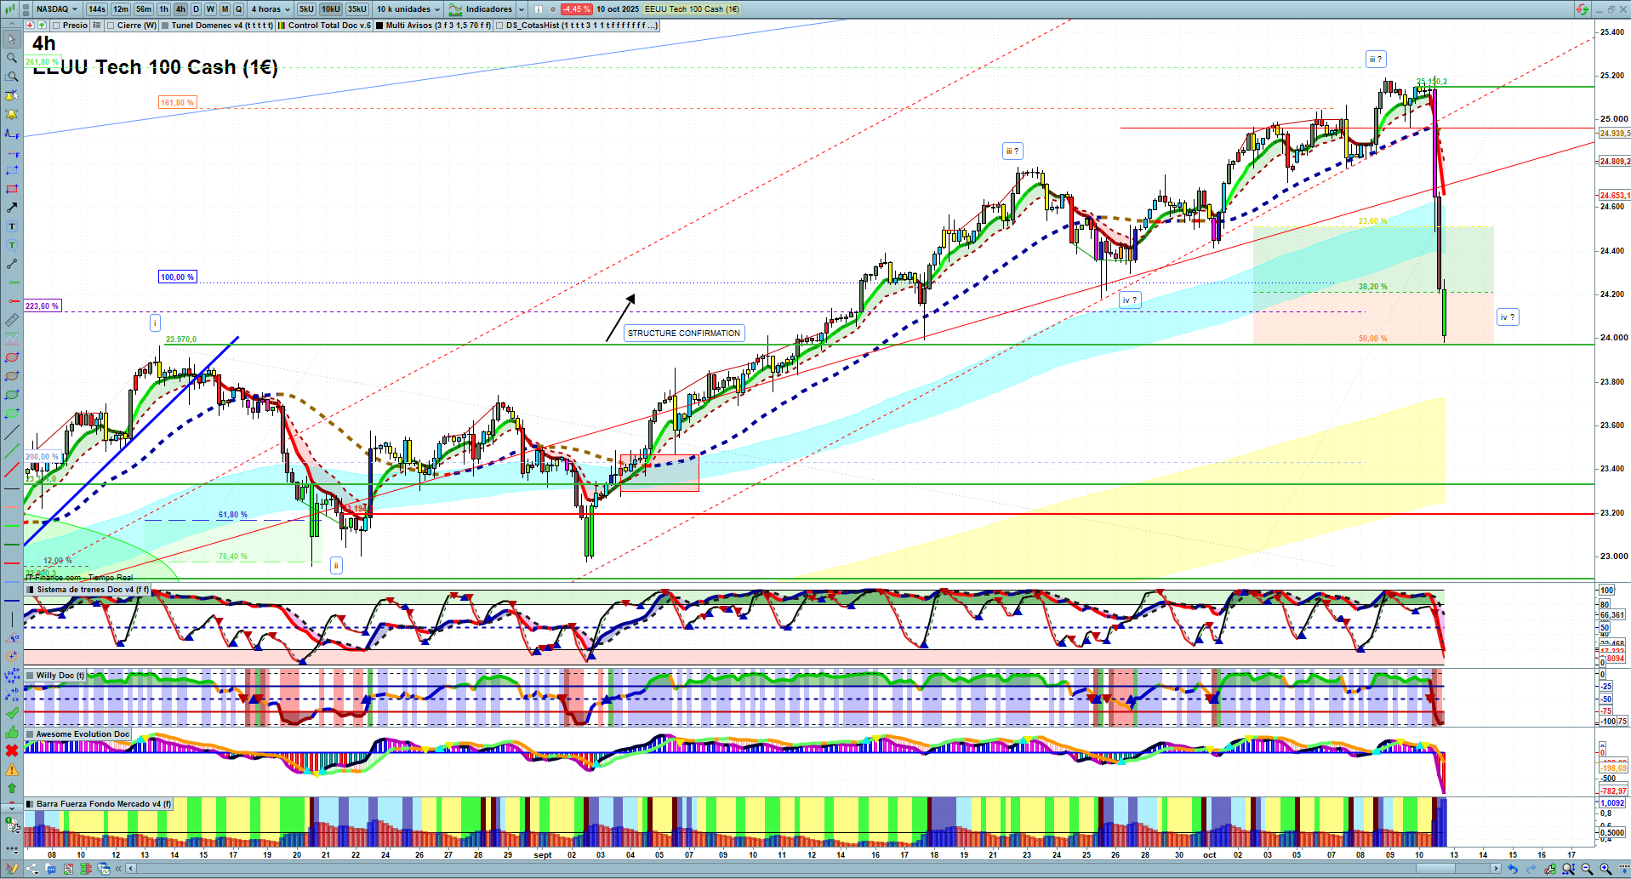Switch to 1h timeframe
The width and height of the screenshot is (1631, 879).
coord(164,9)
